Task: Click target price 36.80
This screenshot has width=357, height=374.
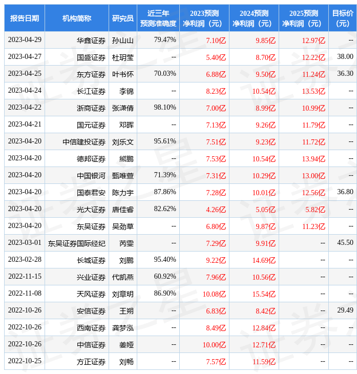Action: [345, 192]
